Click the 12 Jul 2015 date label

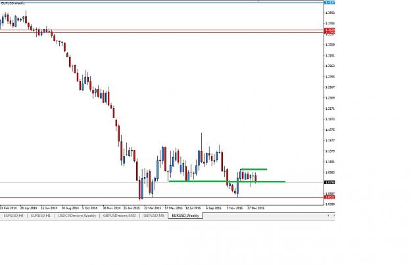193,208
